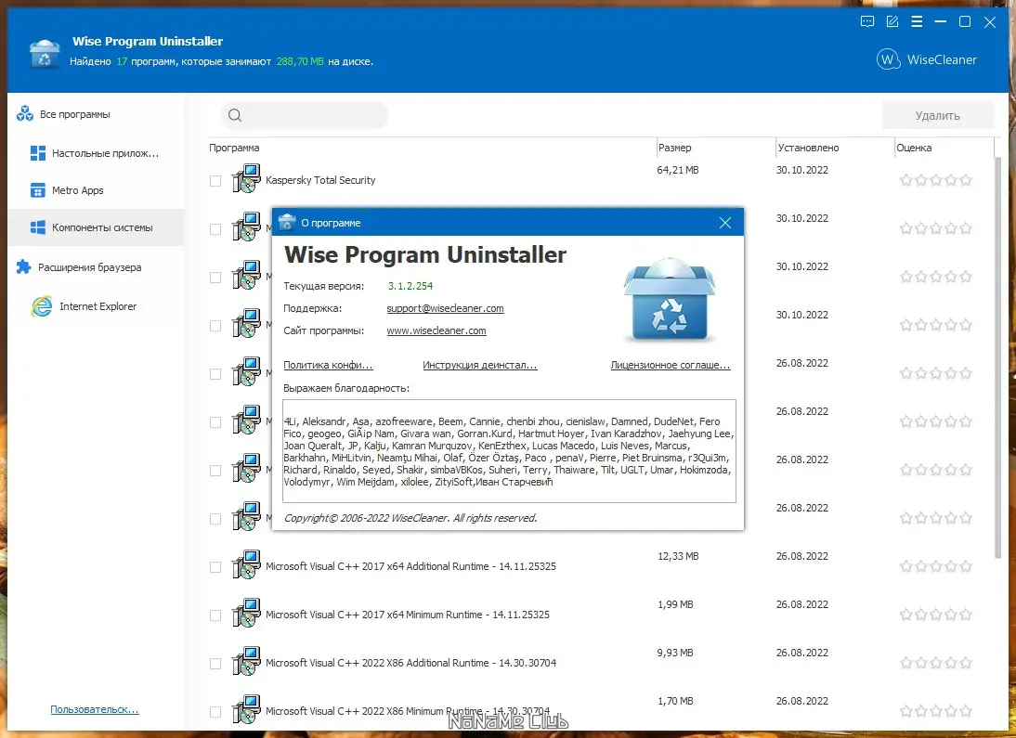
Task: Open the edit note icon in title bar
Action: (x=892, y=22)
